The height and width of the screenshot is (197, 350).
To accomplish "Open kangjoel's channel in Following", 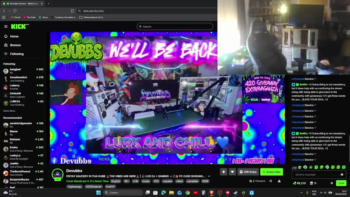I will [23, 71].
